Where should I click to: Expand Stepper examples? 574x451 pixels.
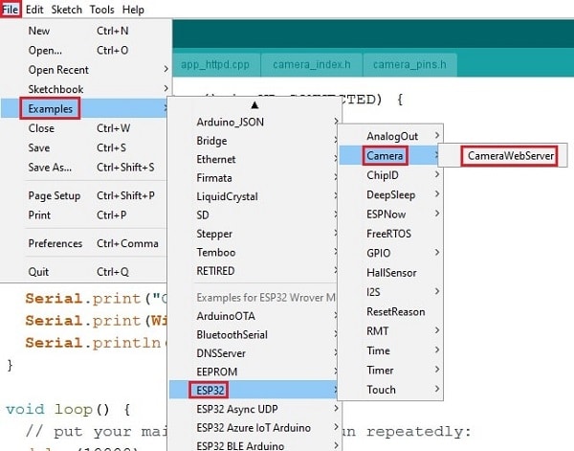point(254,234)
